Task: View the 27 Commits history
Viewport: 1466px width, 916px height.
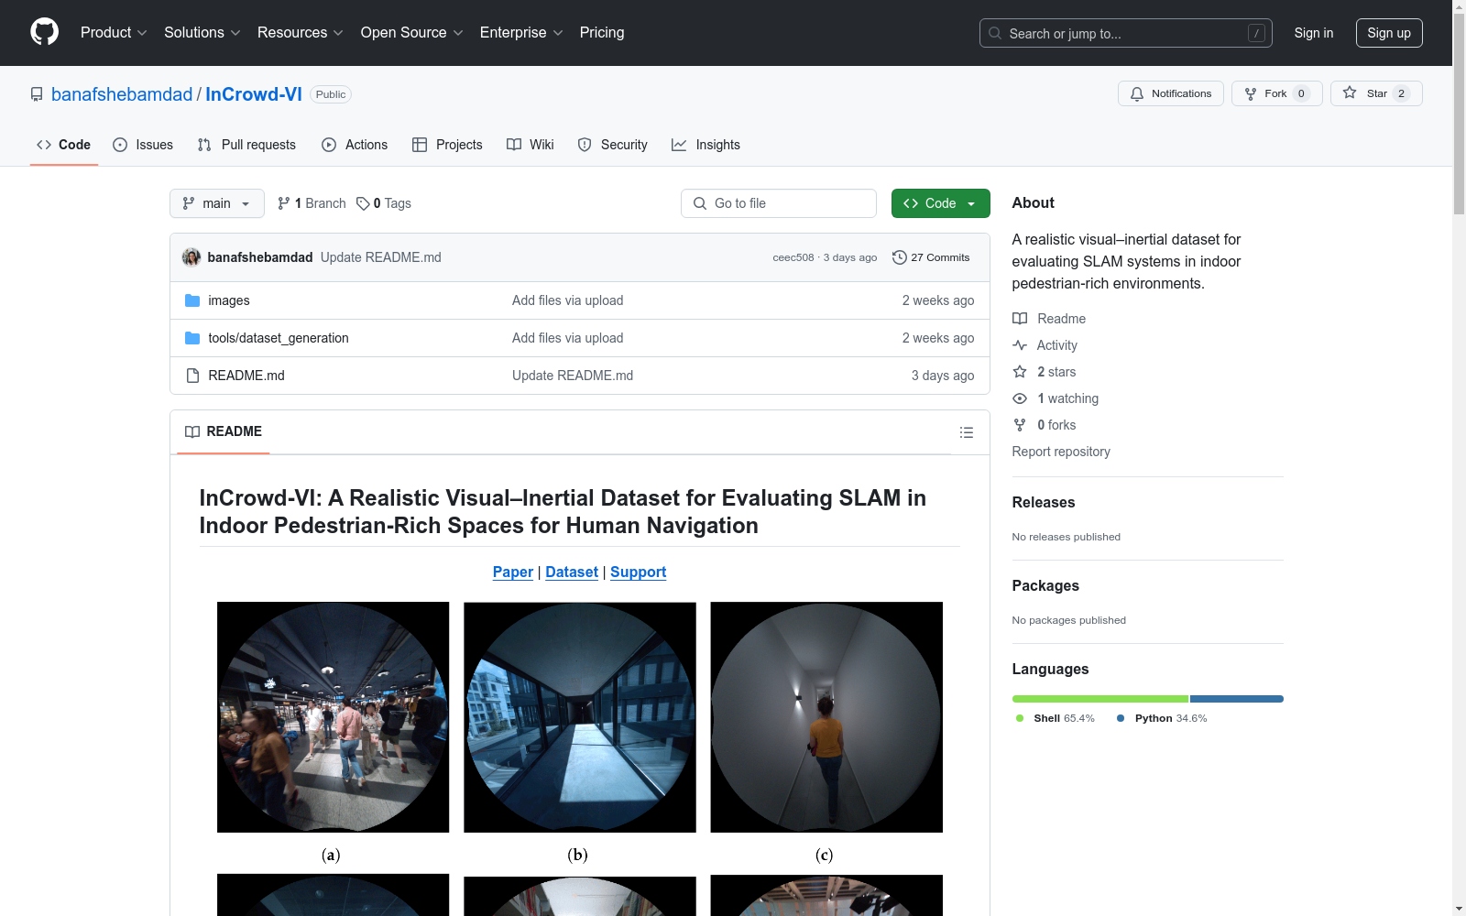Action: coord(931,257)
